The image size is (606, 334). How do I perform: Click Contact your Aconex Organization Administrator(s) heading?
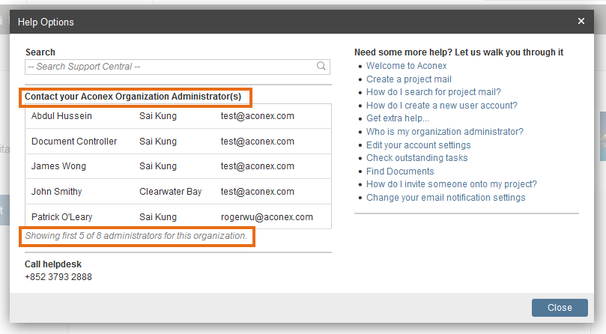(x=133, y=97)
